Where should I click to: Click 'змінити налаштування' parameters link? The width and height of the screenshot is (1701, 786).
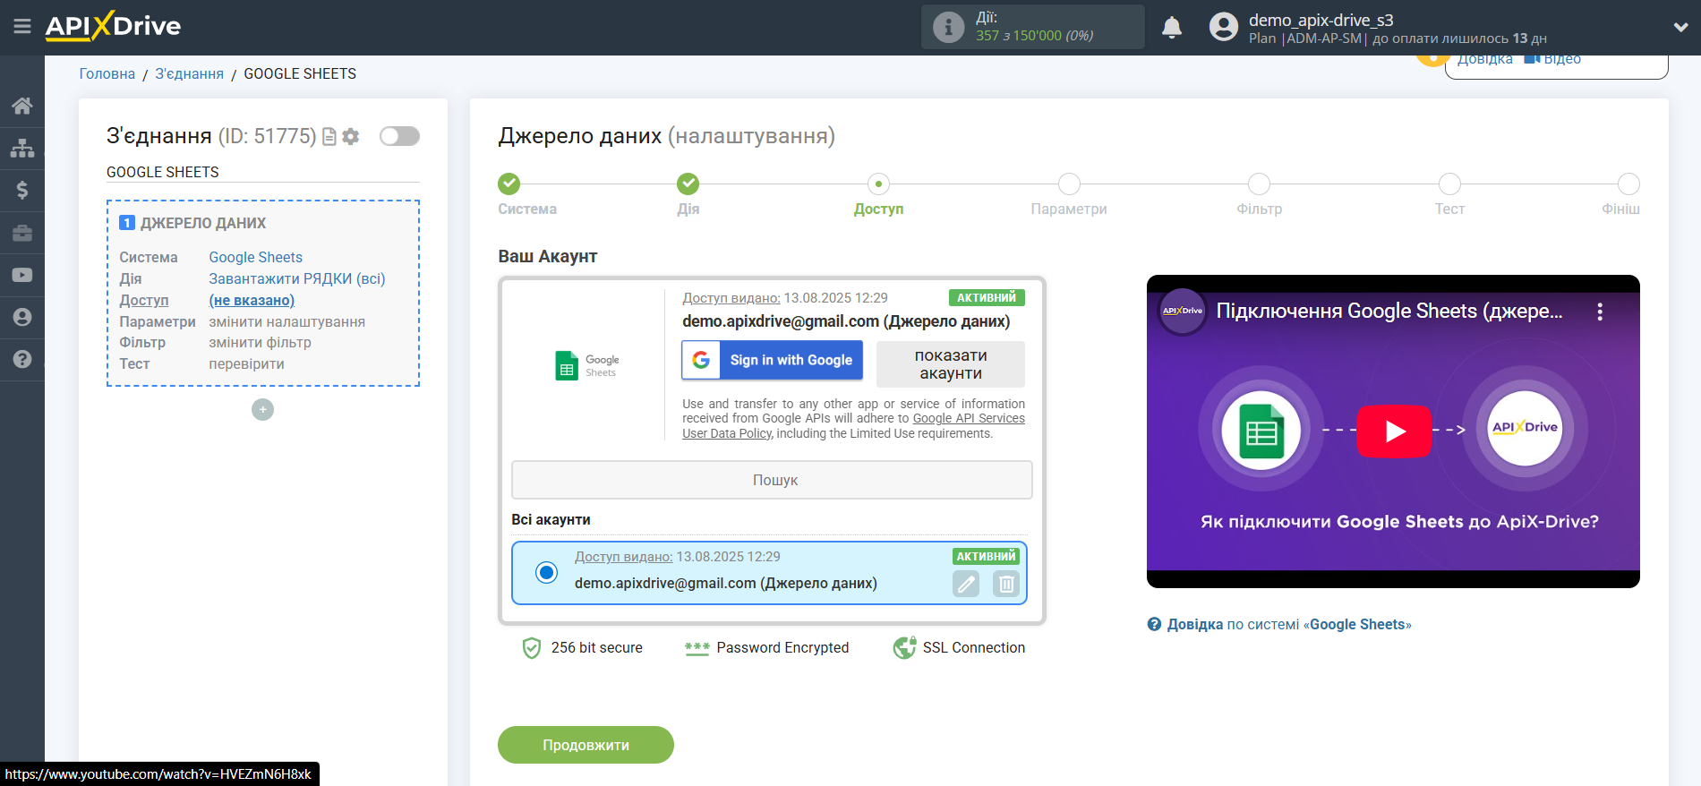click(x=287, y=321)
